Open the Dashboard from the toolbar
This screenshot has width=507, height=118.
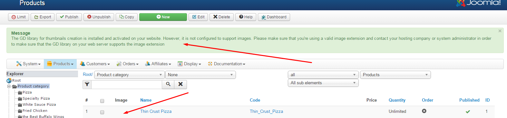click(274, 17)
